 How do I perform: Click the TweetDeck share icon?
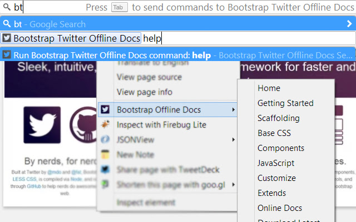pyautogui.click(x=105, y=170)
